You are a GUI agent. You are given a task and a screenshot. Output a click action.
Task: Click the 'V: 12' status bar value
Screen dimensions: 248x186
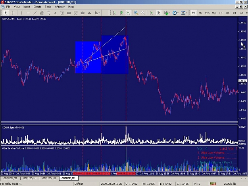(197, 184)
